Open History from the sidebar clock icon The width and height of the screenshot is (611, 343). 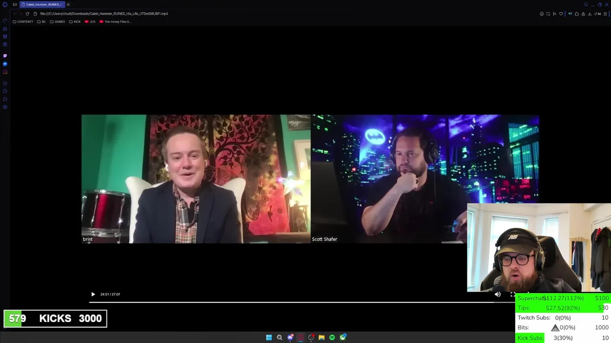pos(5,91)
